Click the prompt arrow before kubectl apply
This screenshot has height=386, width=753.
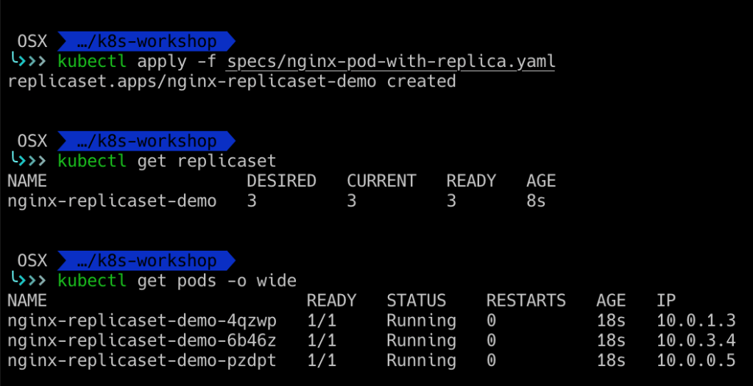tap(27, 61)
